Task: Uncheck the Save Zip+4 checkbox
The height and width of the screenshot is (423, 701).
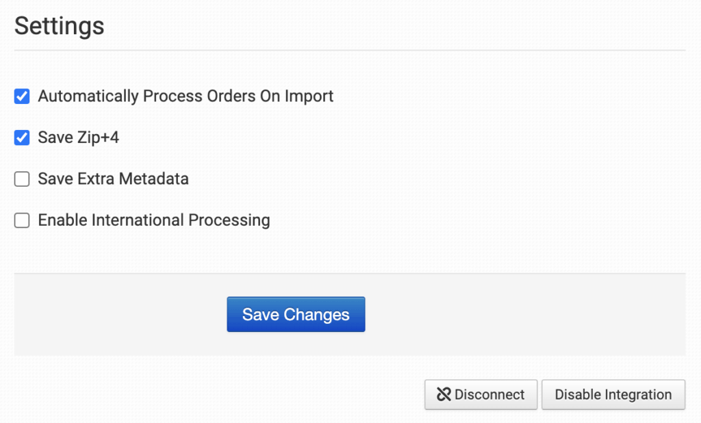Action: tap(22, 138)
